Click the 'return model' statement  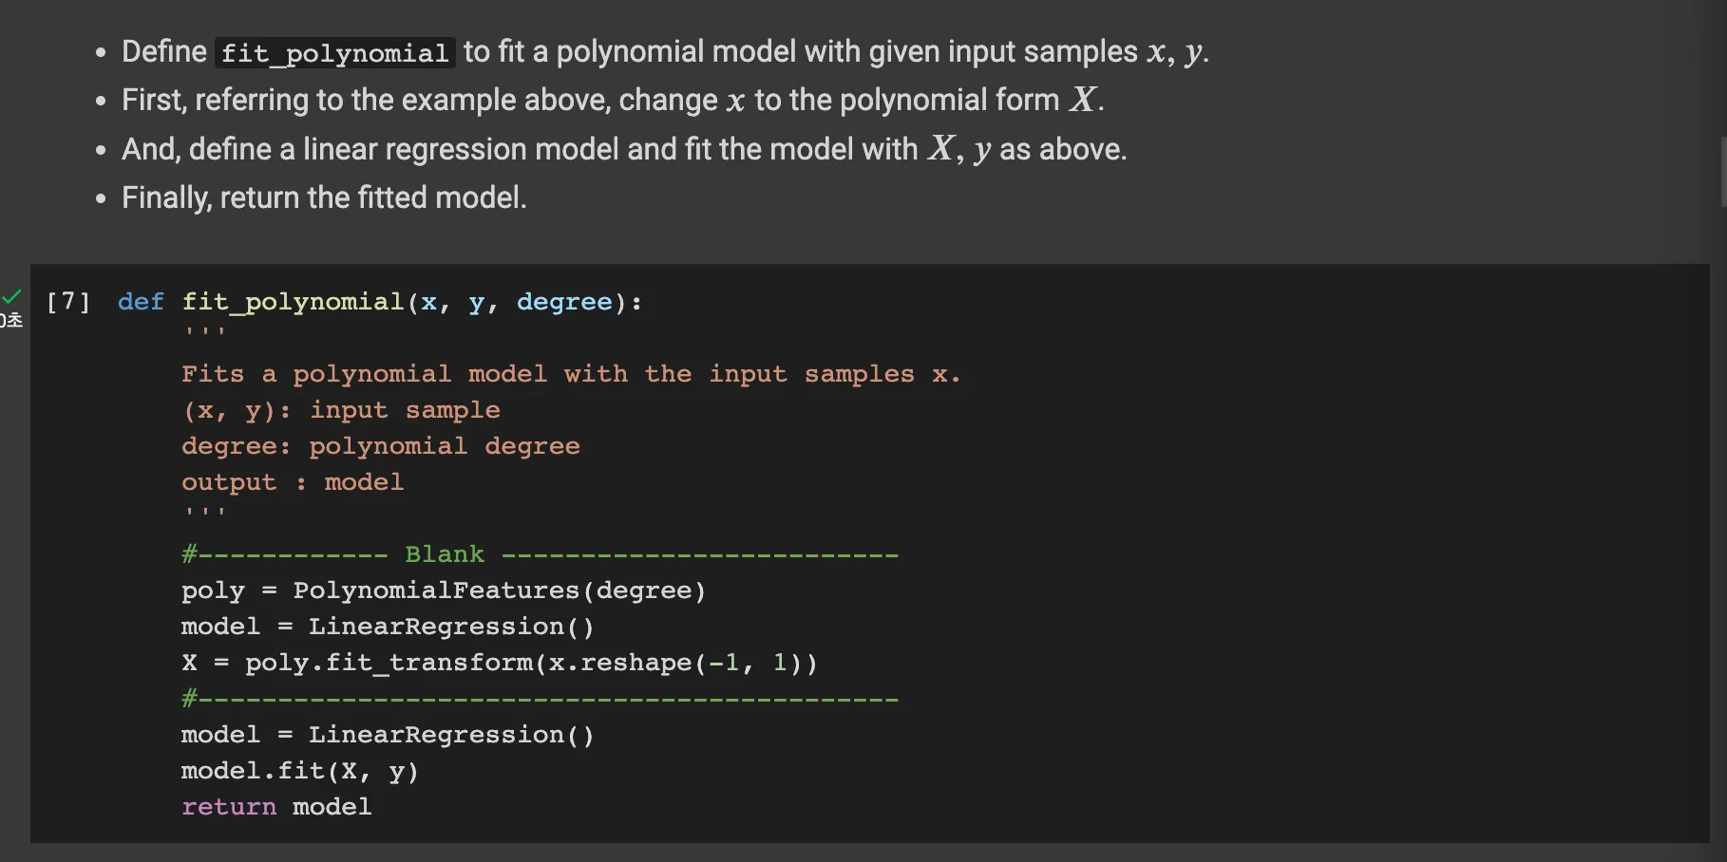[276, 807]
